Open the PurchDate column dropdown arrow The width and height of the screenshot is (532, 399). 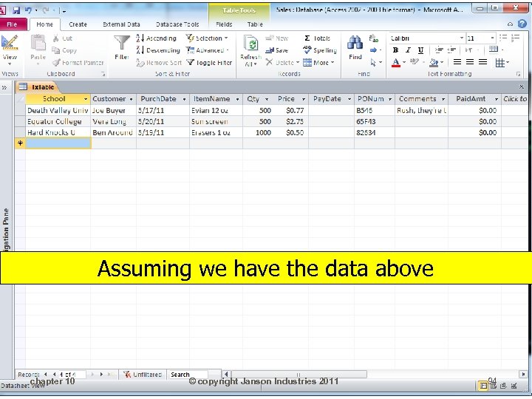184,99
